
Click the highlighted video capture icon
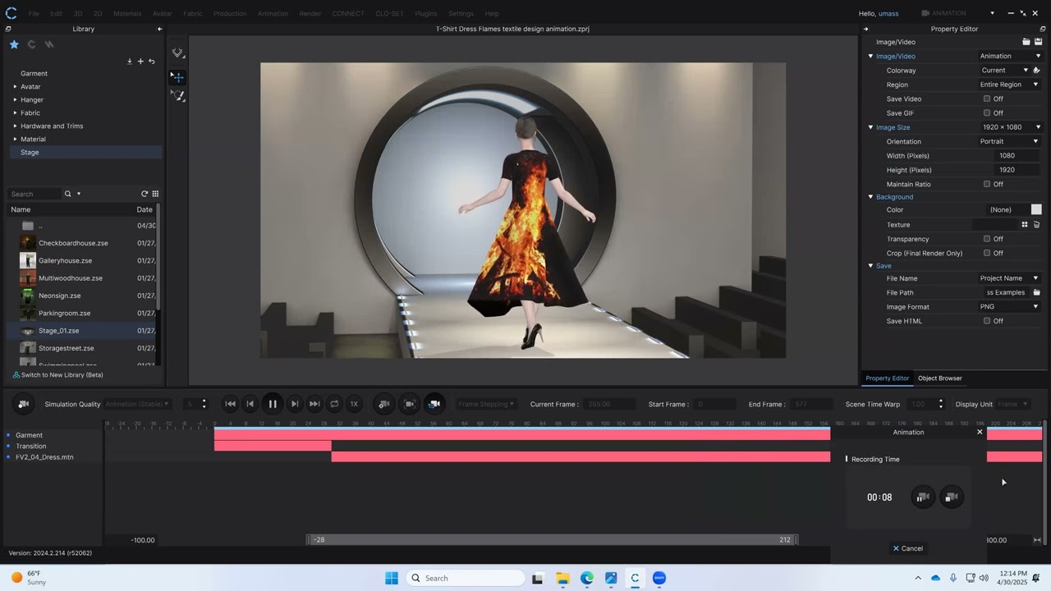coord(434,404)
